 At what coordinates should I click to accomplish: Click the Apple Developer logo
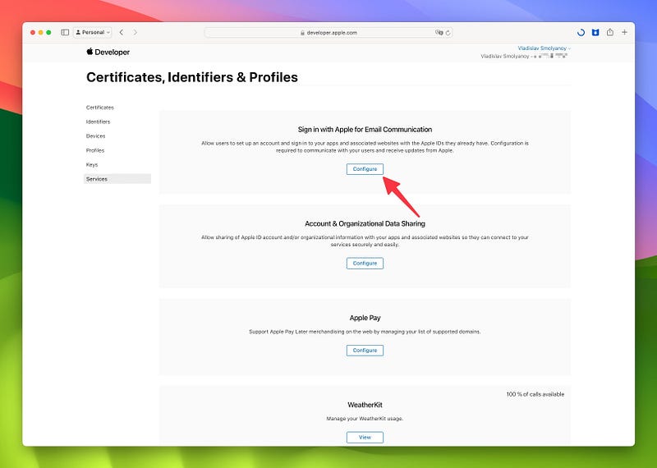[x=108, y=52]
